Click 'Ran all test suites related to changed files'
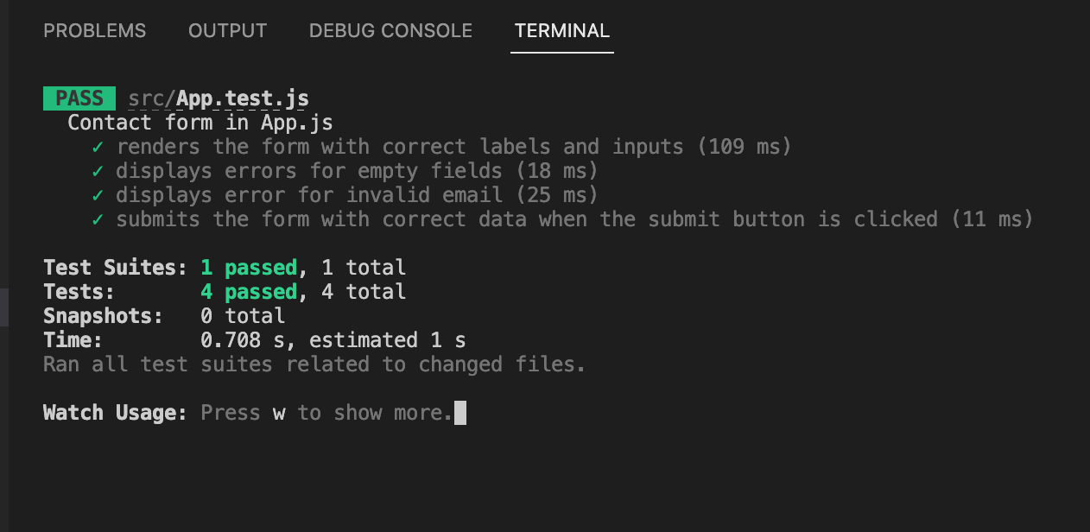 point(314,364)
